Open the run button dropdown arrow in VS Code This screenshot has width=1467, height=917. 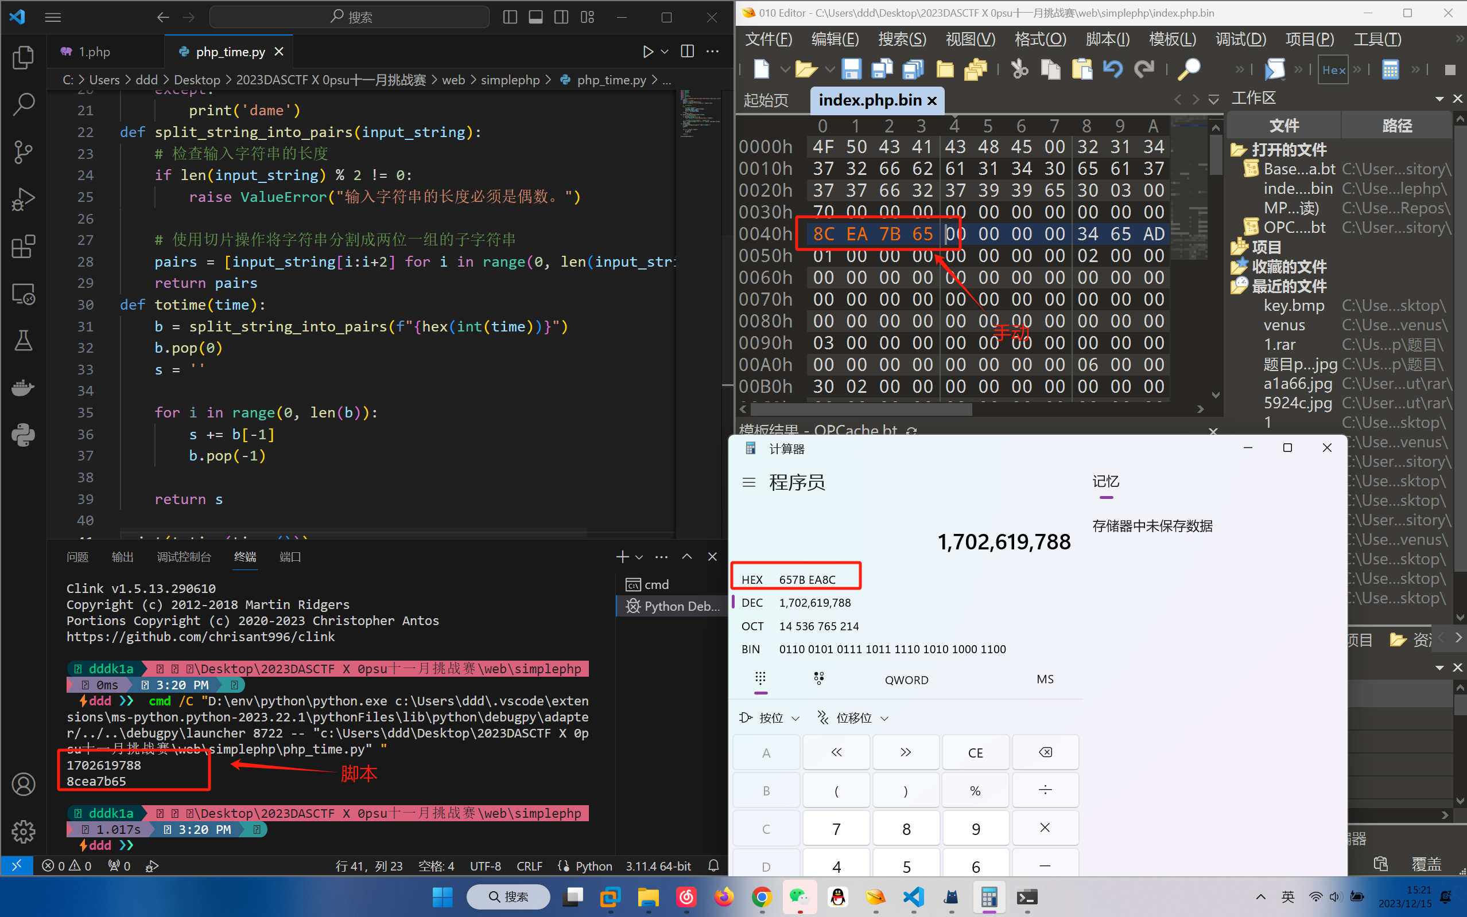pos(665,52)
